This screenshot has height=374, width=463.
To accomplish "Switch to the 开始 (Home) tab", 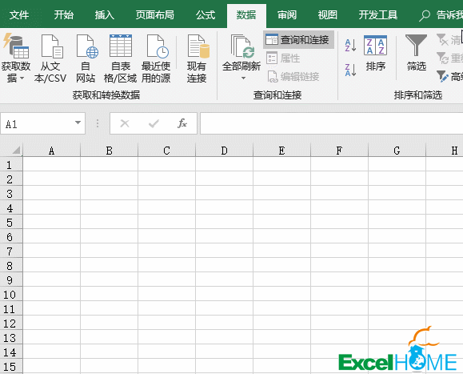I will 64,14.
